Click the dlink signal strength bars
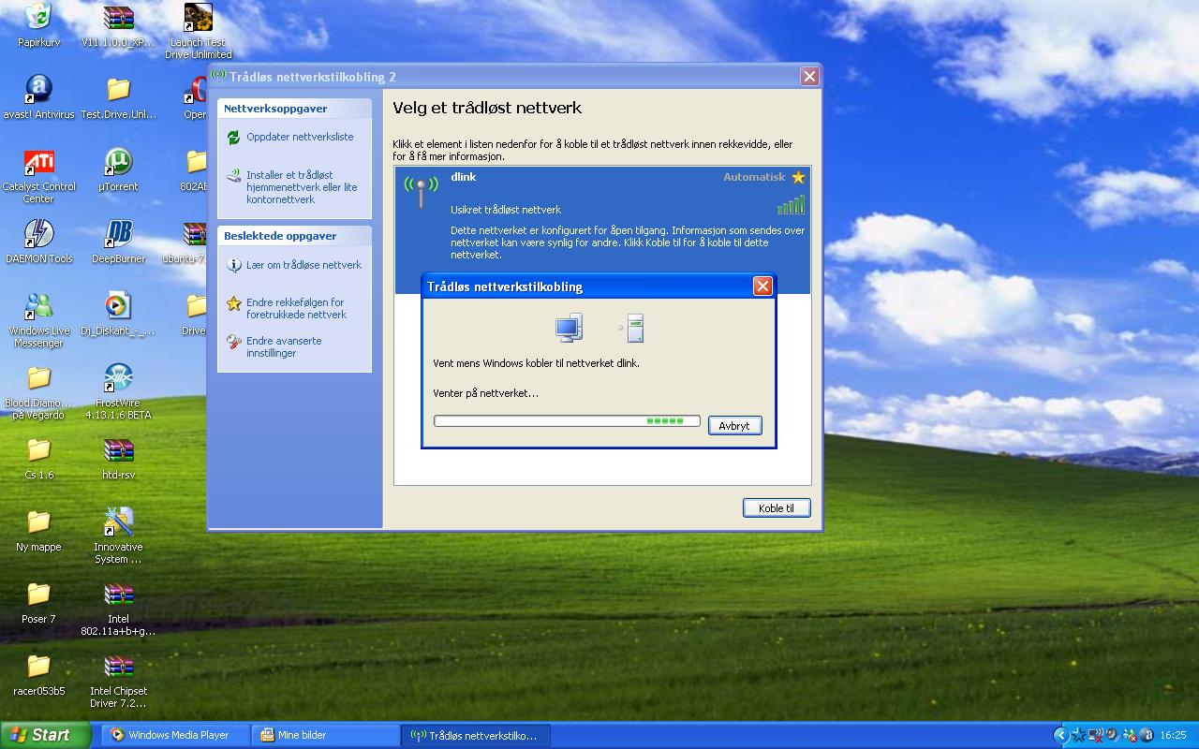 click(791, 205)
